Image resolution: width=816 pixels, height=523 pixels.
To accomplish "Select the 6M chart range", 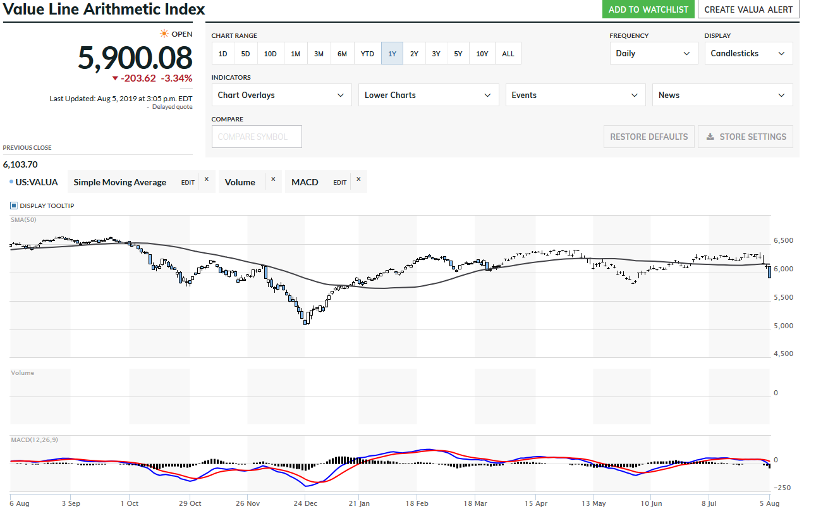I will point(343,54).
